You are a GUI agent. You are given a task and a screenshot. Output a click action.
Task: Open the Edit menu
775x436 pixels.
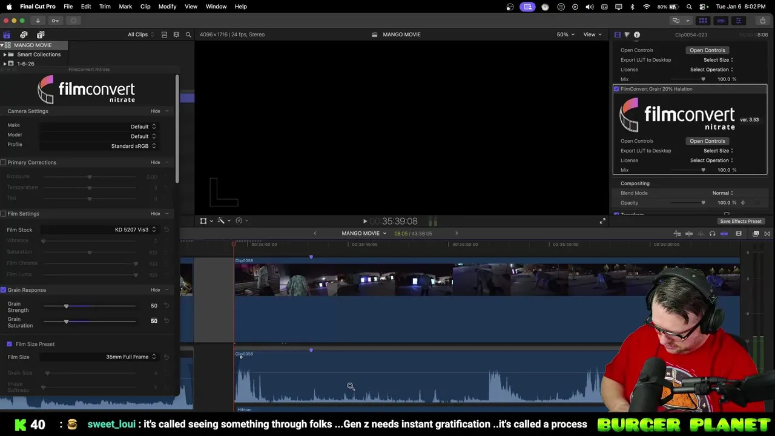[x=86, y=7]
